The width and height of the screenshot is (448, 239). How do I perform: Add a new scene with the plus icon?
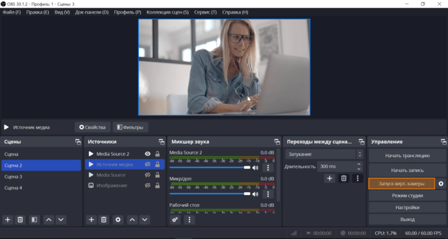(x=8, y=220)
